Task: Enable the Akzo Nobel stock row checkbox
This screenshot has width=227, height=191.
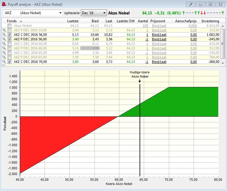Action: 10,26
